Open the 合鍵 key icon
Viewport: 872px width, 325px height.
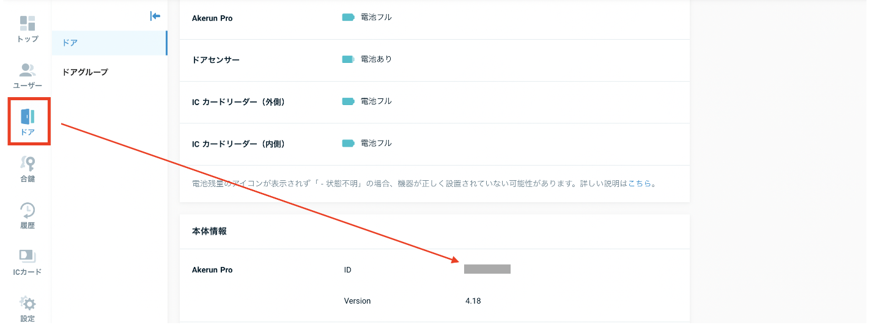(28, 164)
